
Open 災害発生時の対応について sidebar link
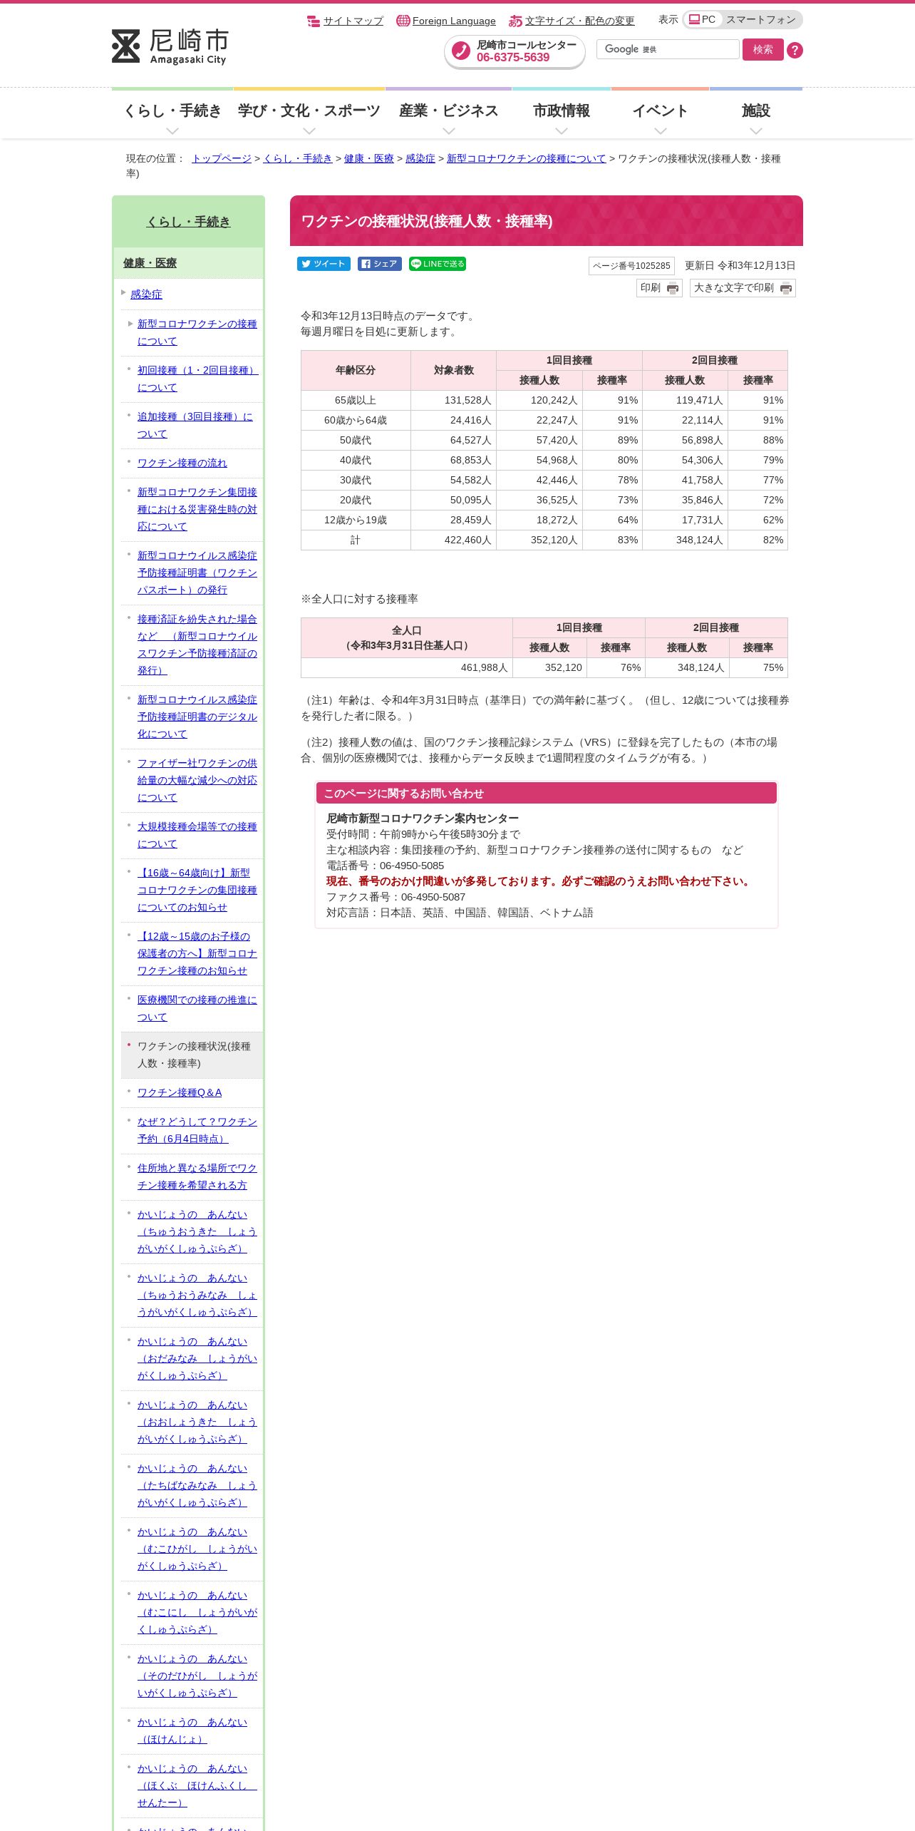(x=197, y=509)
